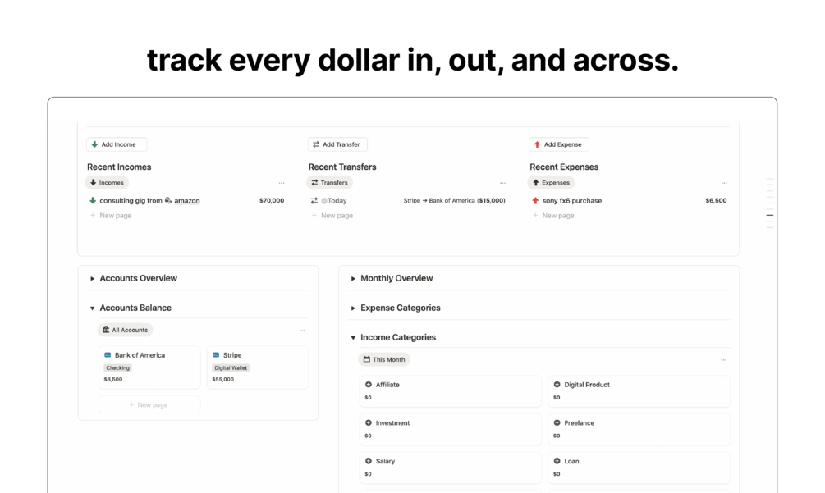Click the plus icon on the Salary category
825x493 pixels.
point(369,461)
